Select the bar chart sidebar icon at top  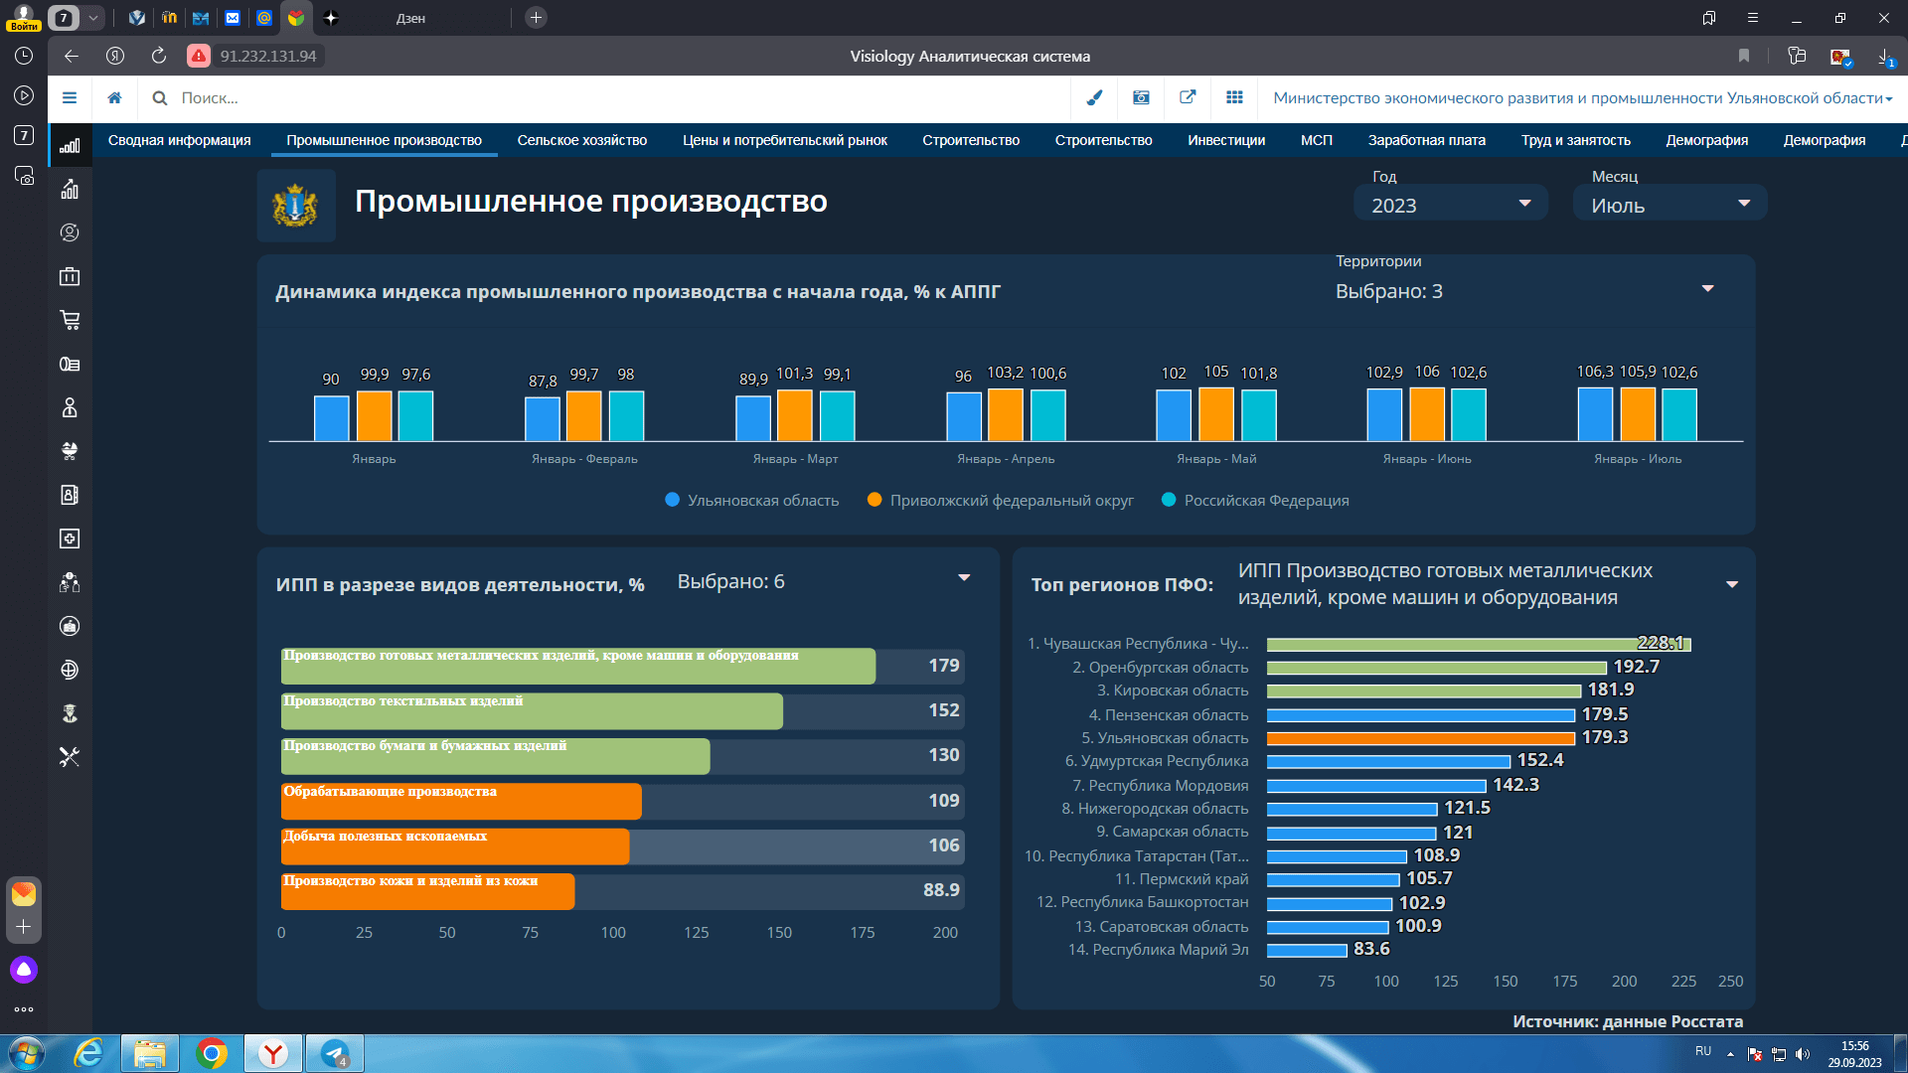tap(70, 145)
